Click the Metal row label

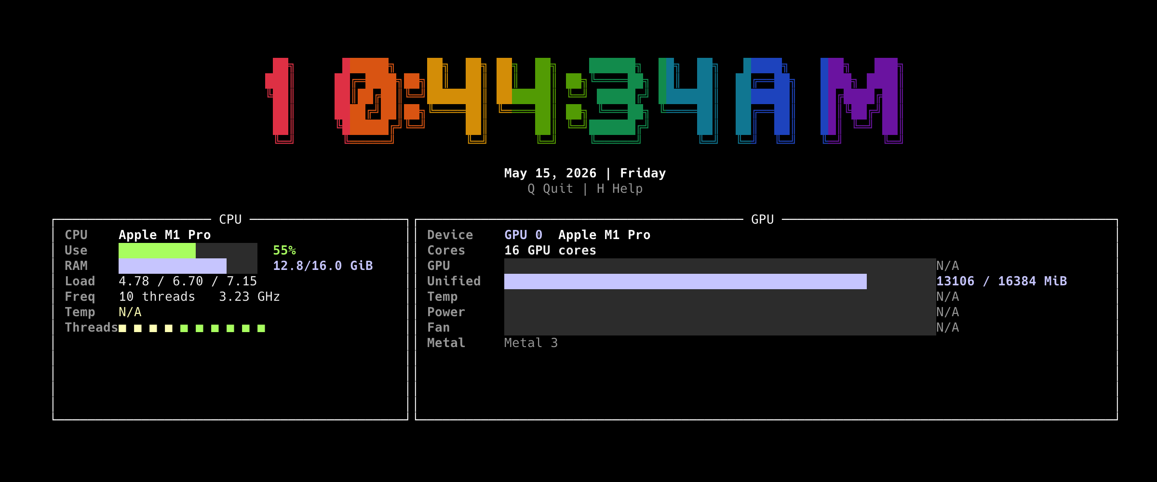[x=446, y=343]
